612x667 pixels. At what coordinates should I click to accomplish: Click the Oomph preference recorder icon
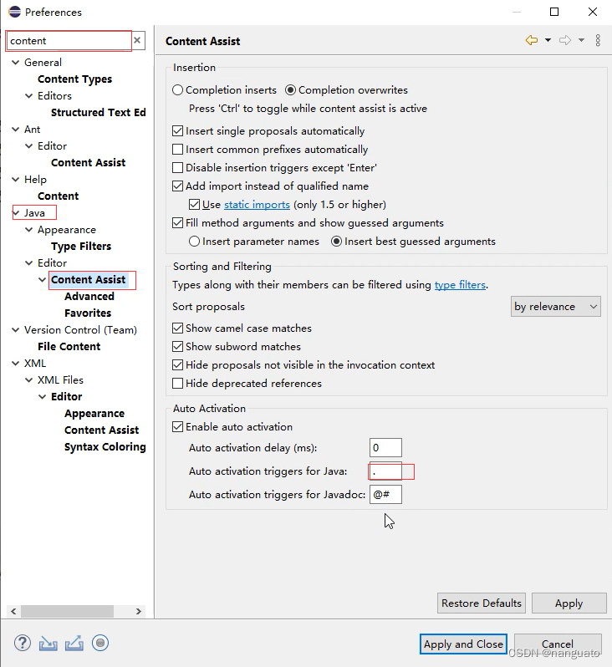click(x=100, y=643)
